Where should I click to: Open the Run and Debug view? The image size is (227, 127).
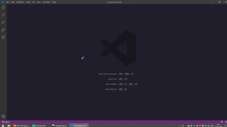tap(3, 30)
